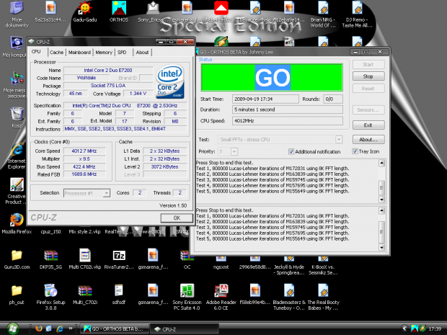
Task: Click the Bus Speed value 422.4 MHz
Action: (x=84, y=166)
